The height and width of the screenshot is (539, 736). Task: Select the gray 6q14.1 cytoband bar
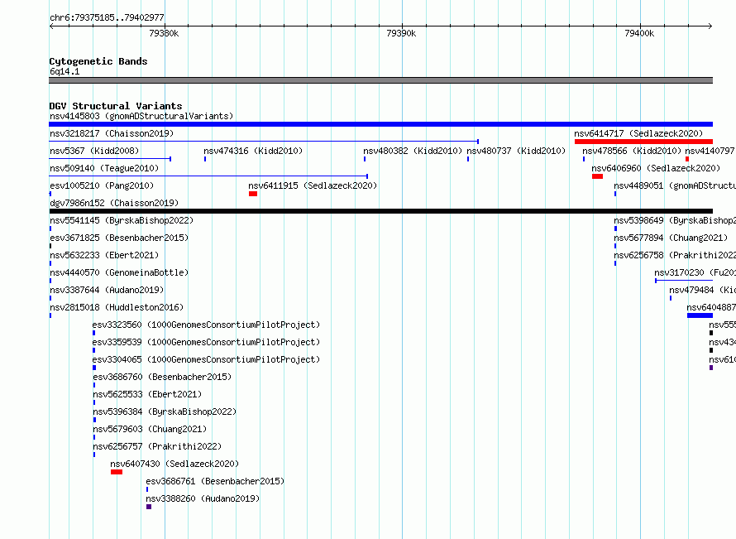[380, 80]
